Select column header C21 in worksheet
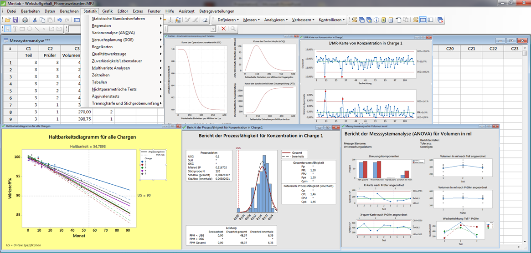531x253 pixels. (x=471, y=49)
